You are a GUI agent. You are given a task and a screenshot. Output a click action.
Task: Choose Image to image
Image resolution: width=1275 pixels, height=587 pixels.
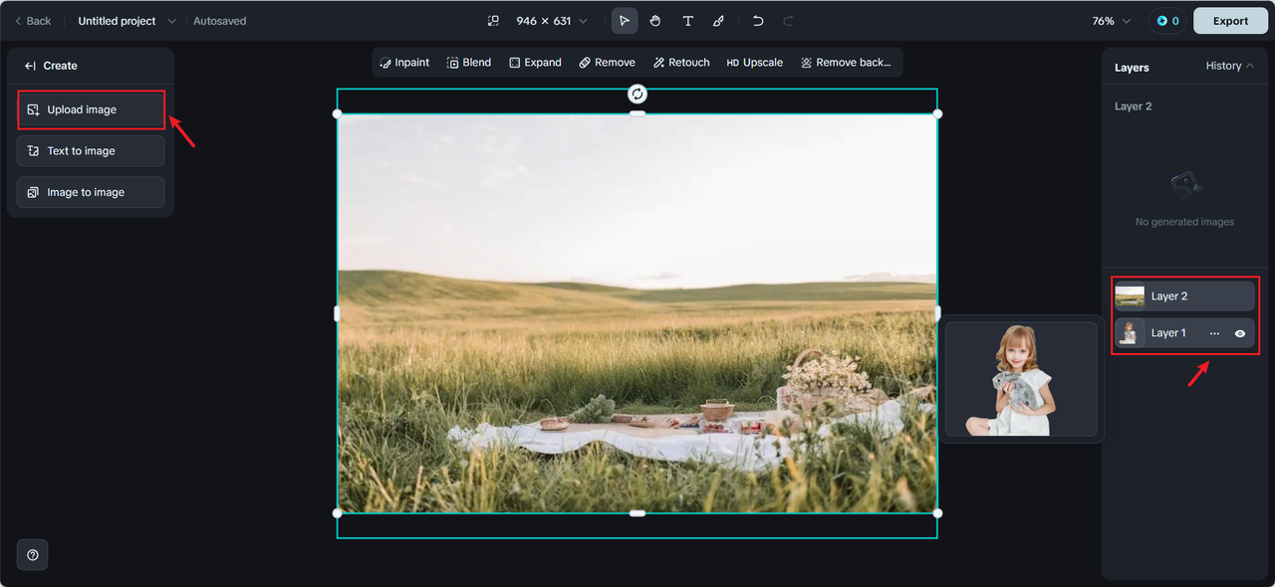pos(91,192)
